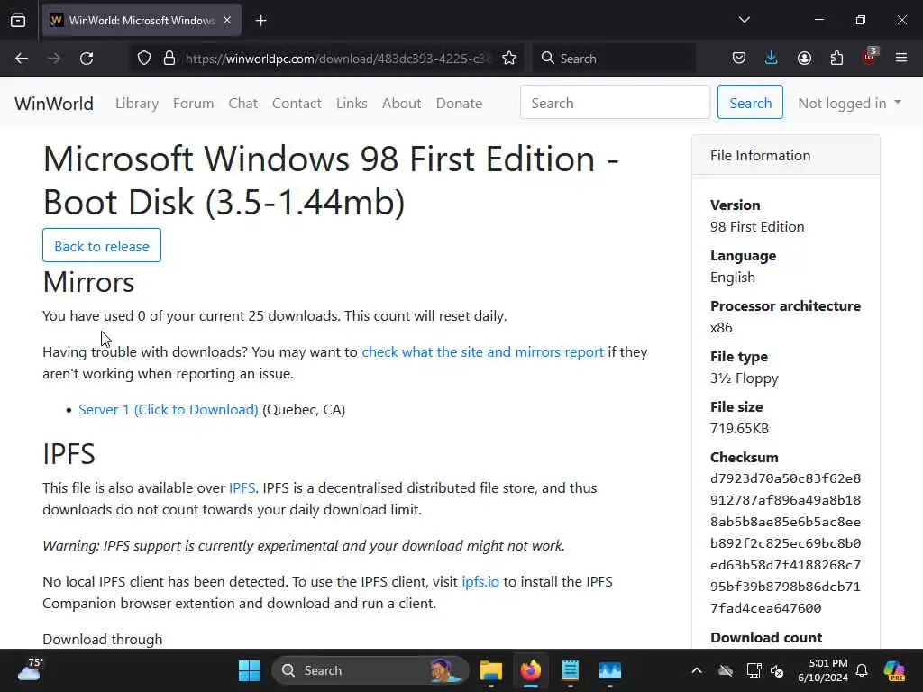This screenshot has width=923, height=692.
Task: Open the extensions puzzle icon
Action: click(836, 59)
